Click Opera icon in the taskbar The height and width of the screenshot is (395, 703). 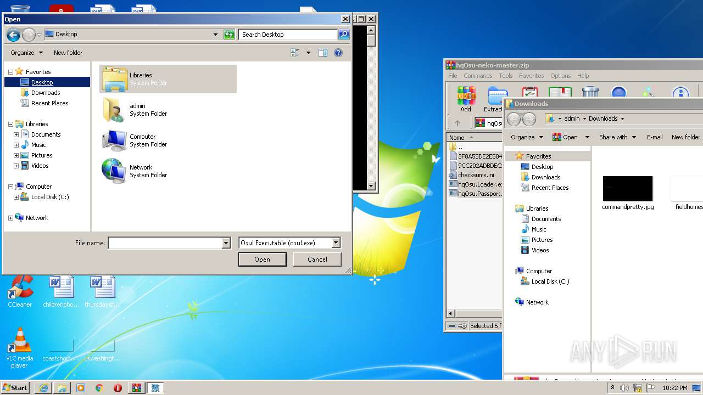click(x=118, y=387)
